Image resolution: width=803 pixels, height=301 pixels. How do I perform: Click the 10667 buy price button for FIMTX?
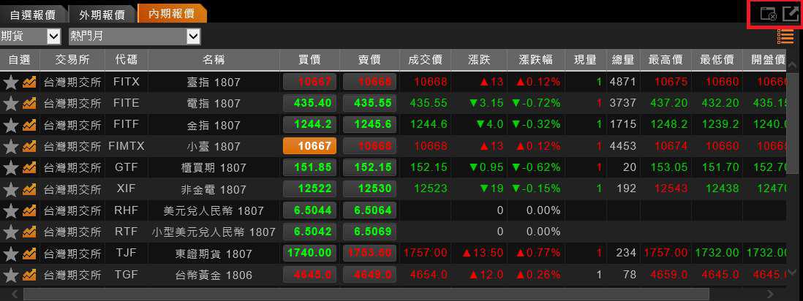click(309, 146)
